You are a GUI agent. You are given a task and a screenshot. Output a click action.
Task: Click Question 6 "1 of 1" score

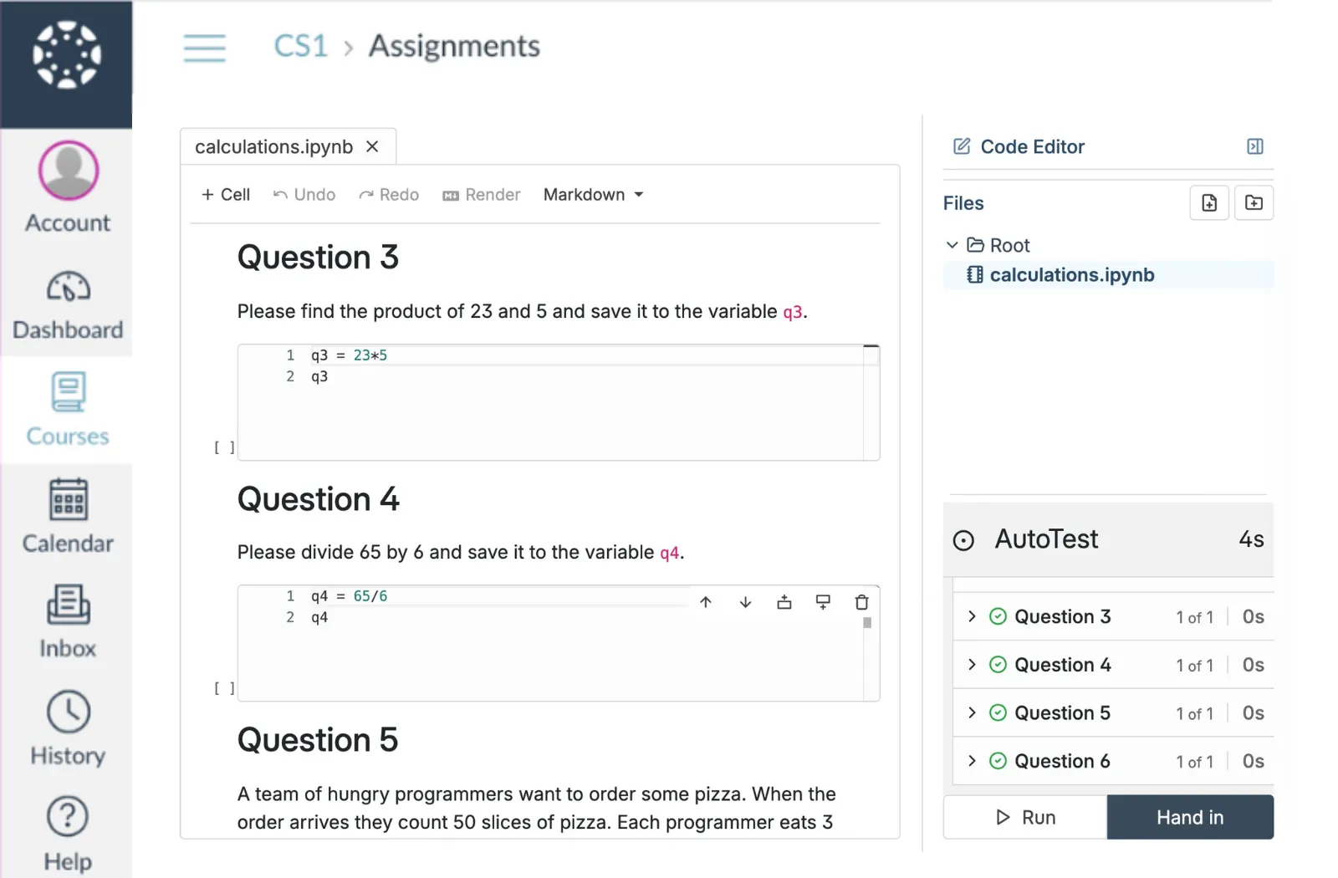(x=1194, y=762)
